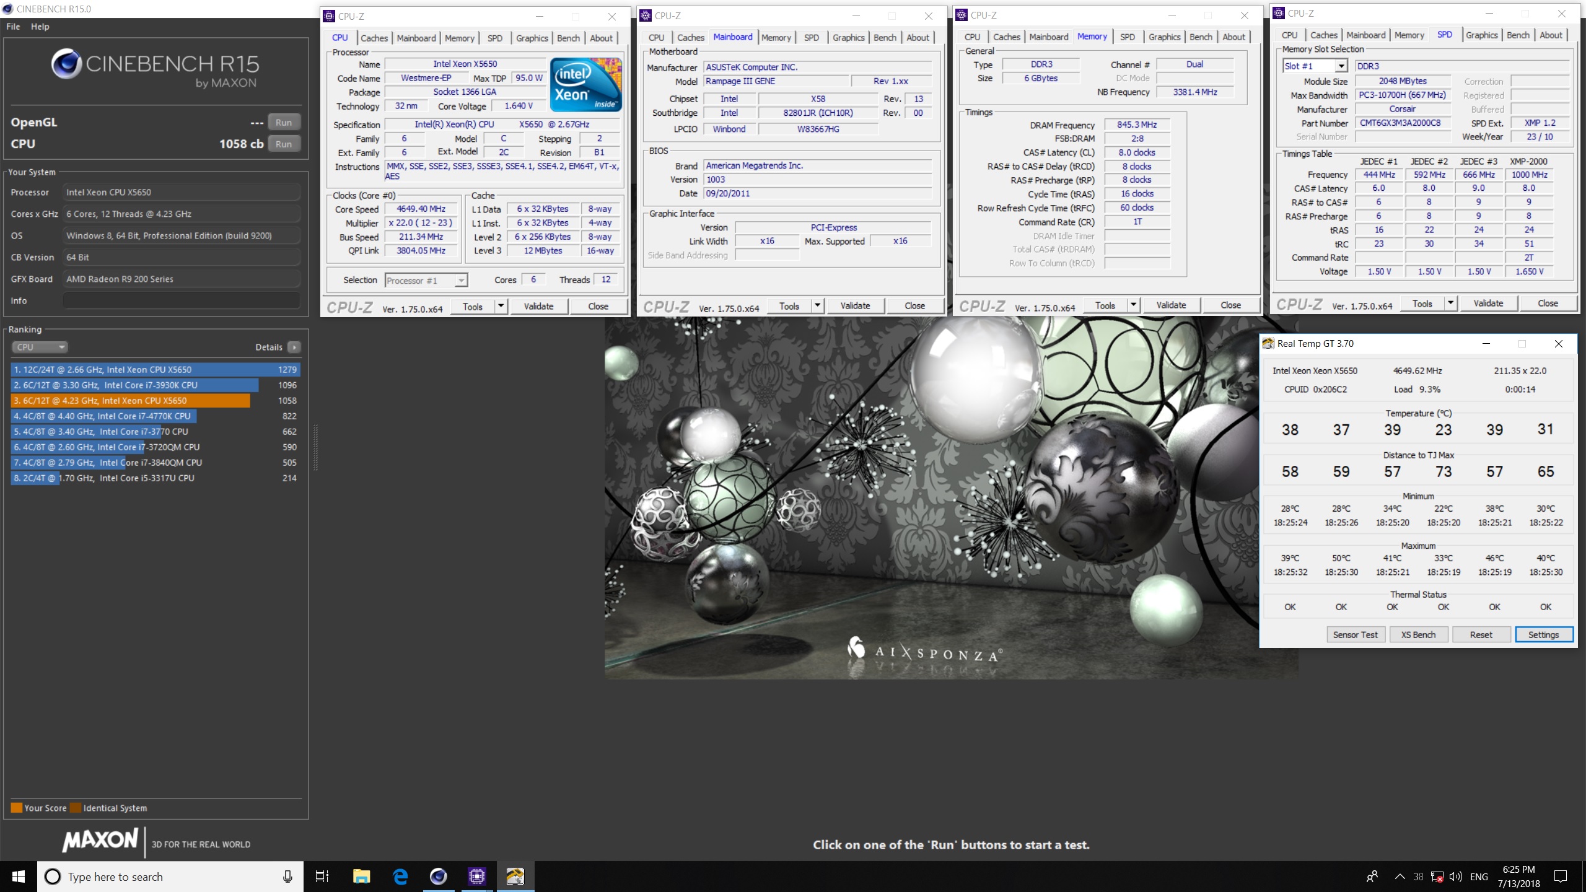Click the Info text field in Cinebench
This screenshot has width=1586, height=892.
(x=181, y=300)
